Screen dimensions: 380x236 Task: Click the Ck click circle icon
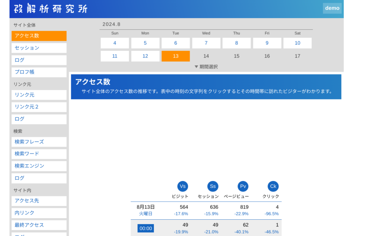click(x=273, y=186)
